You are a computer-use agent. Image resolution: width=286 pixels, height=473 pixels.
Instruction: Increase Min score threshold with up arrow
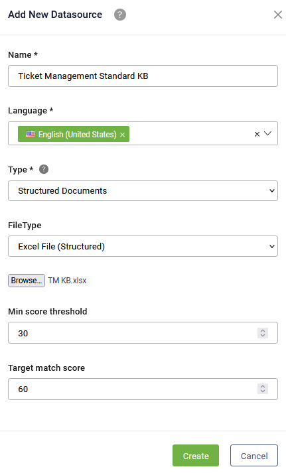pos(263,330)
